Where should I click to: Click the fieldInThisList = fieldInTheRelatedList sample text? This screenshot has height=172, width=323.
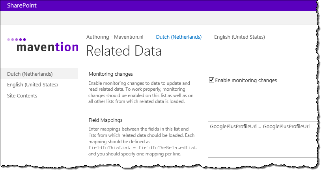[x=142, y=148]
